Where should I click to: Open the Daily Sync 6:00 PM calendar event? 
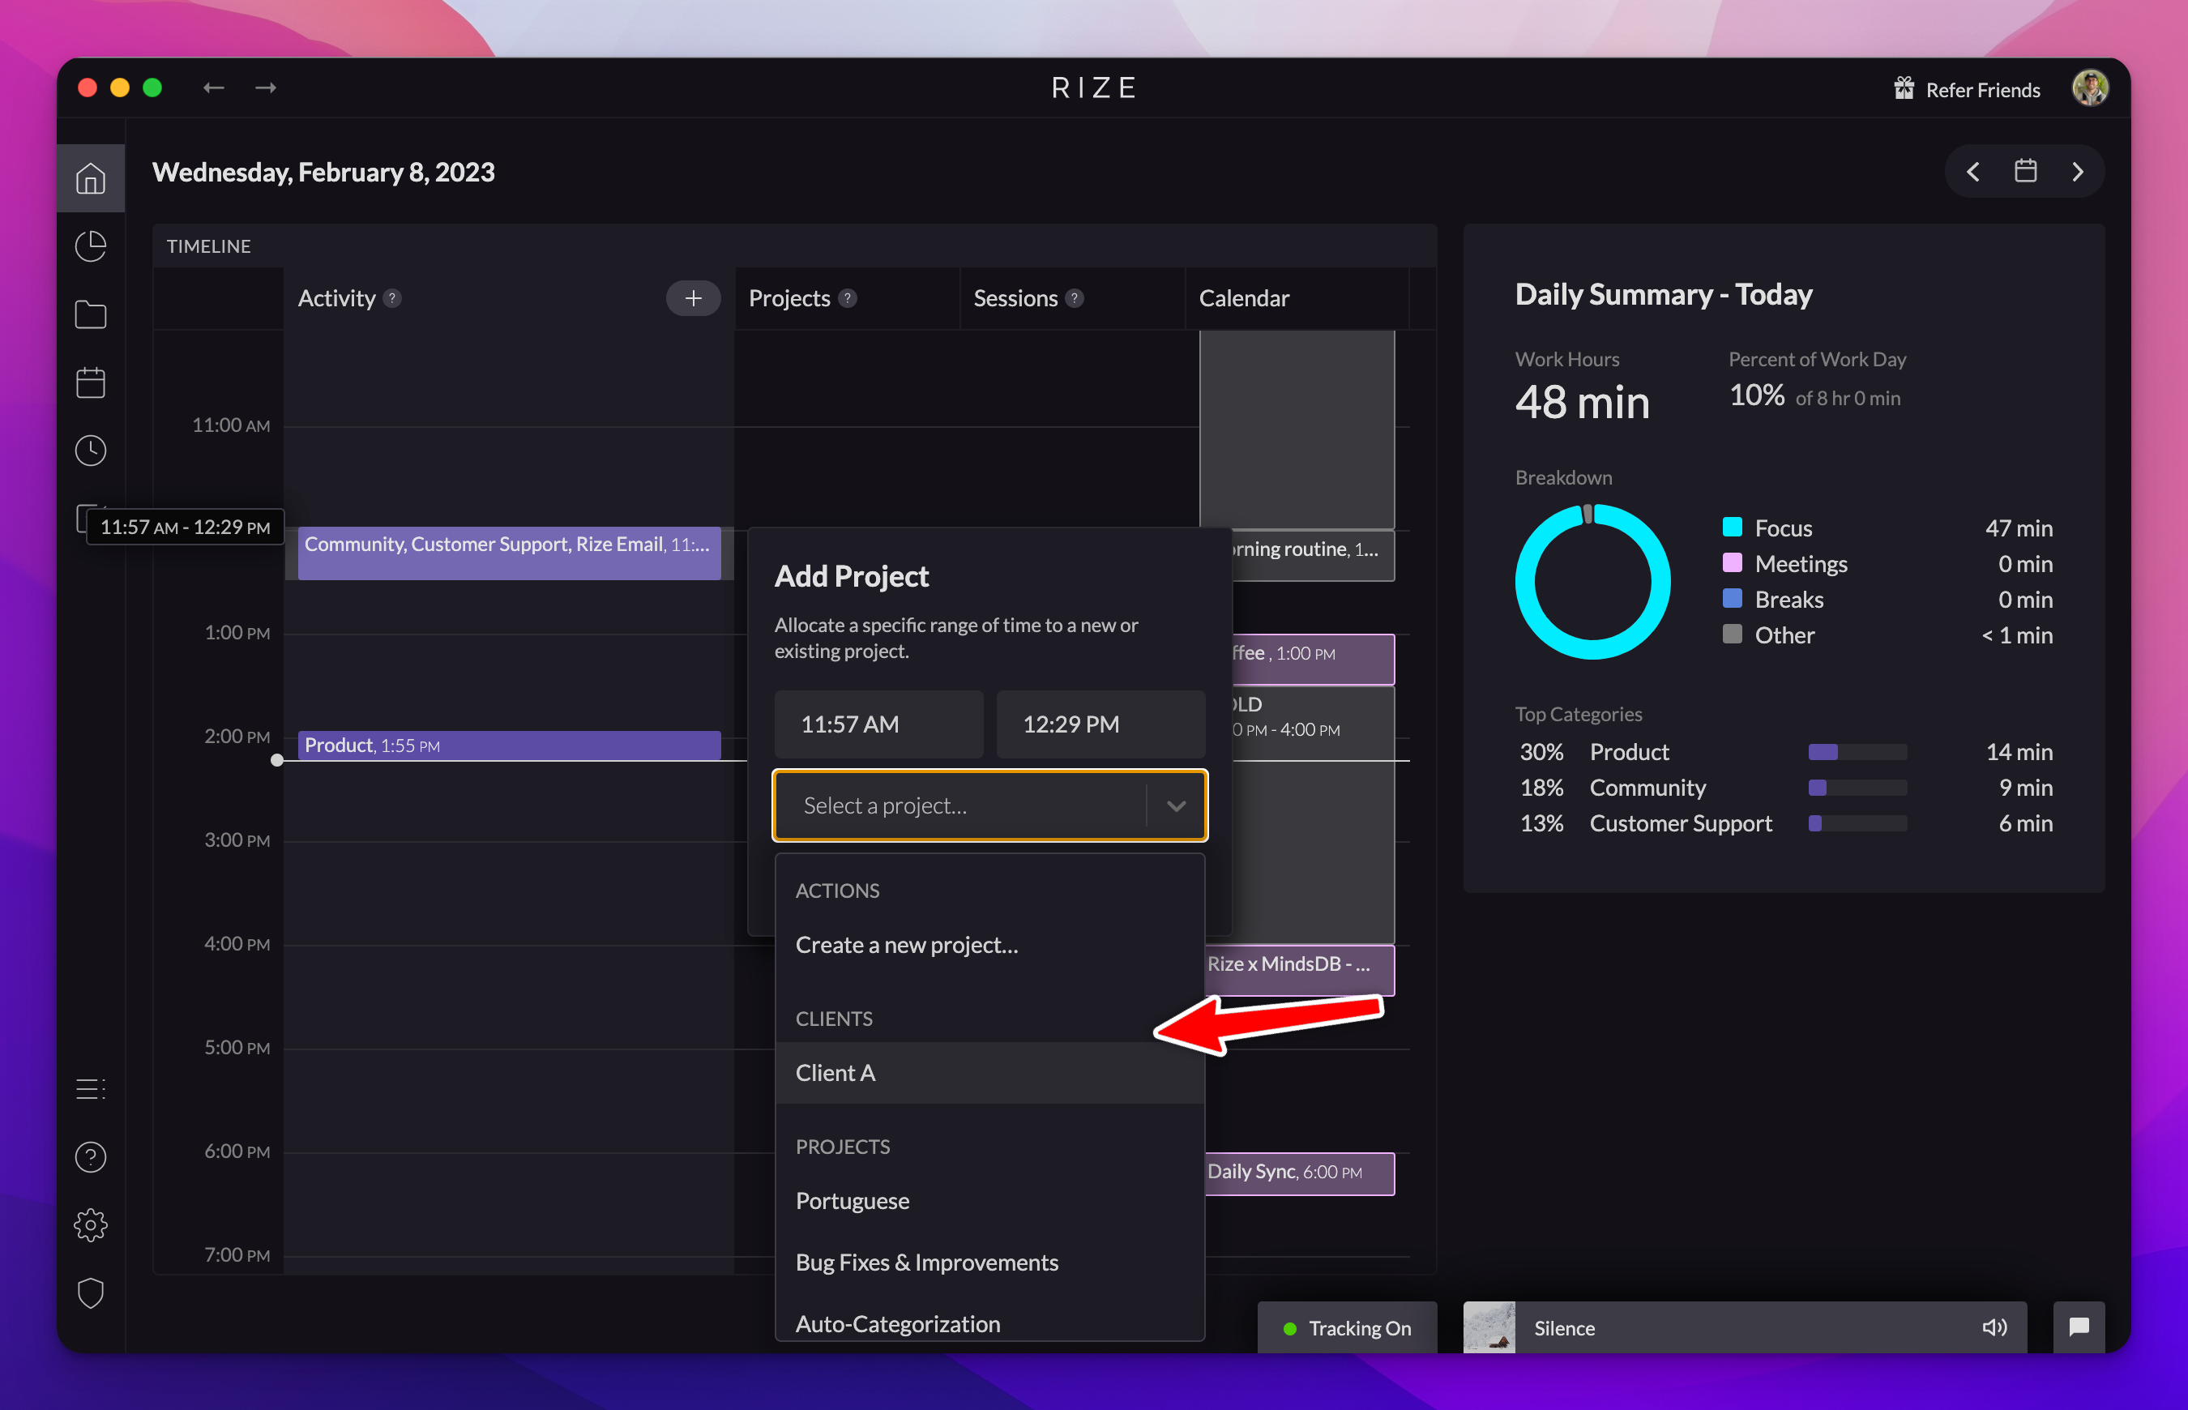(x=1299, y=1173)
